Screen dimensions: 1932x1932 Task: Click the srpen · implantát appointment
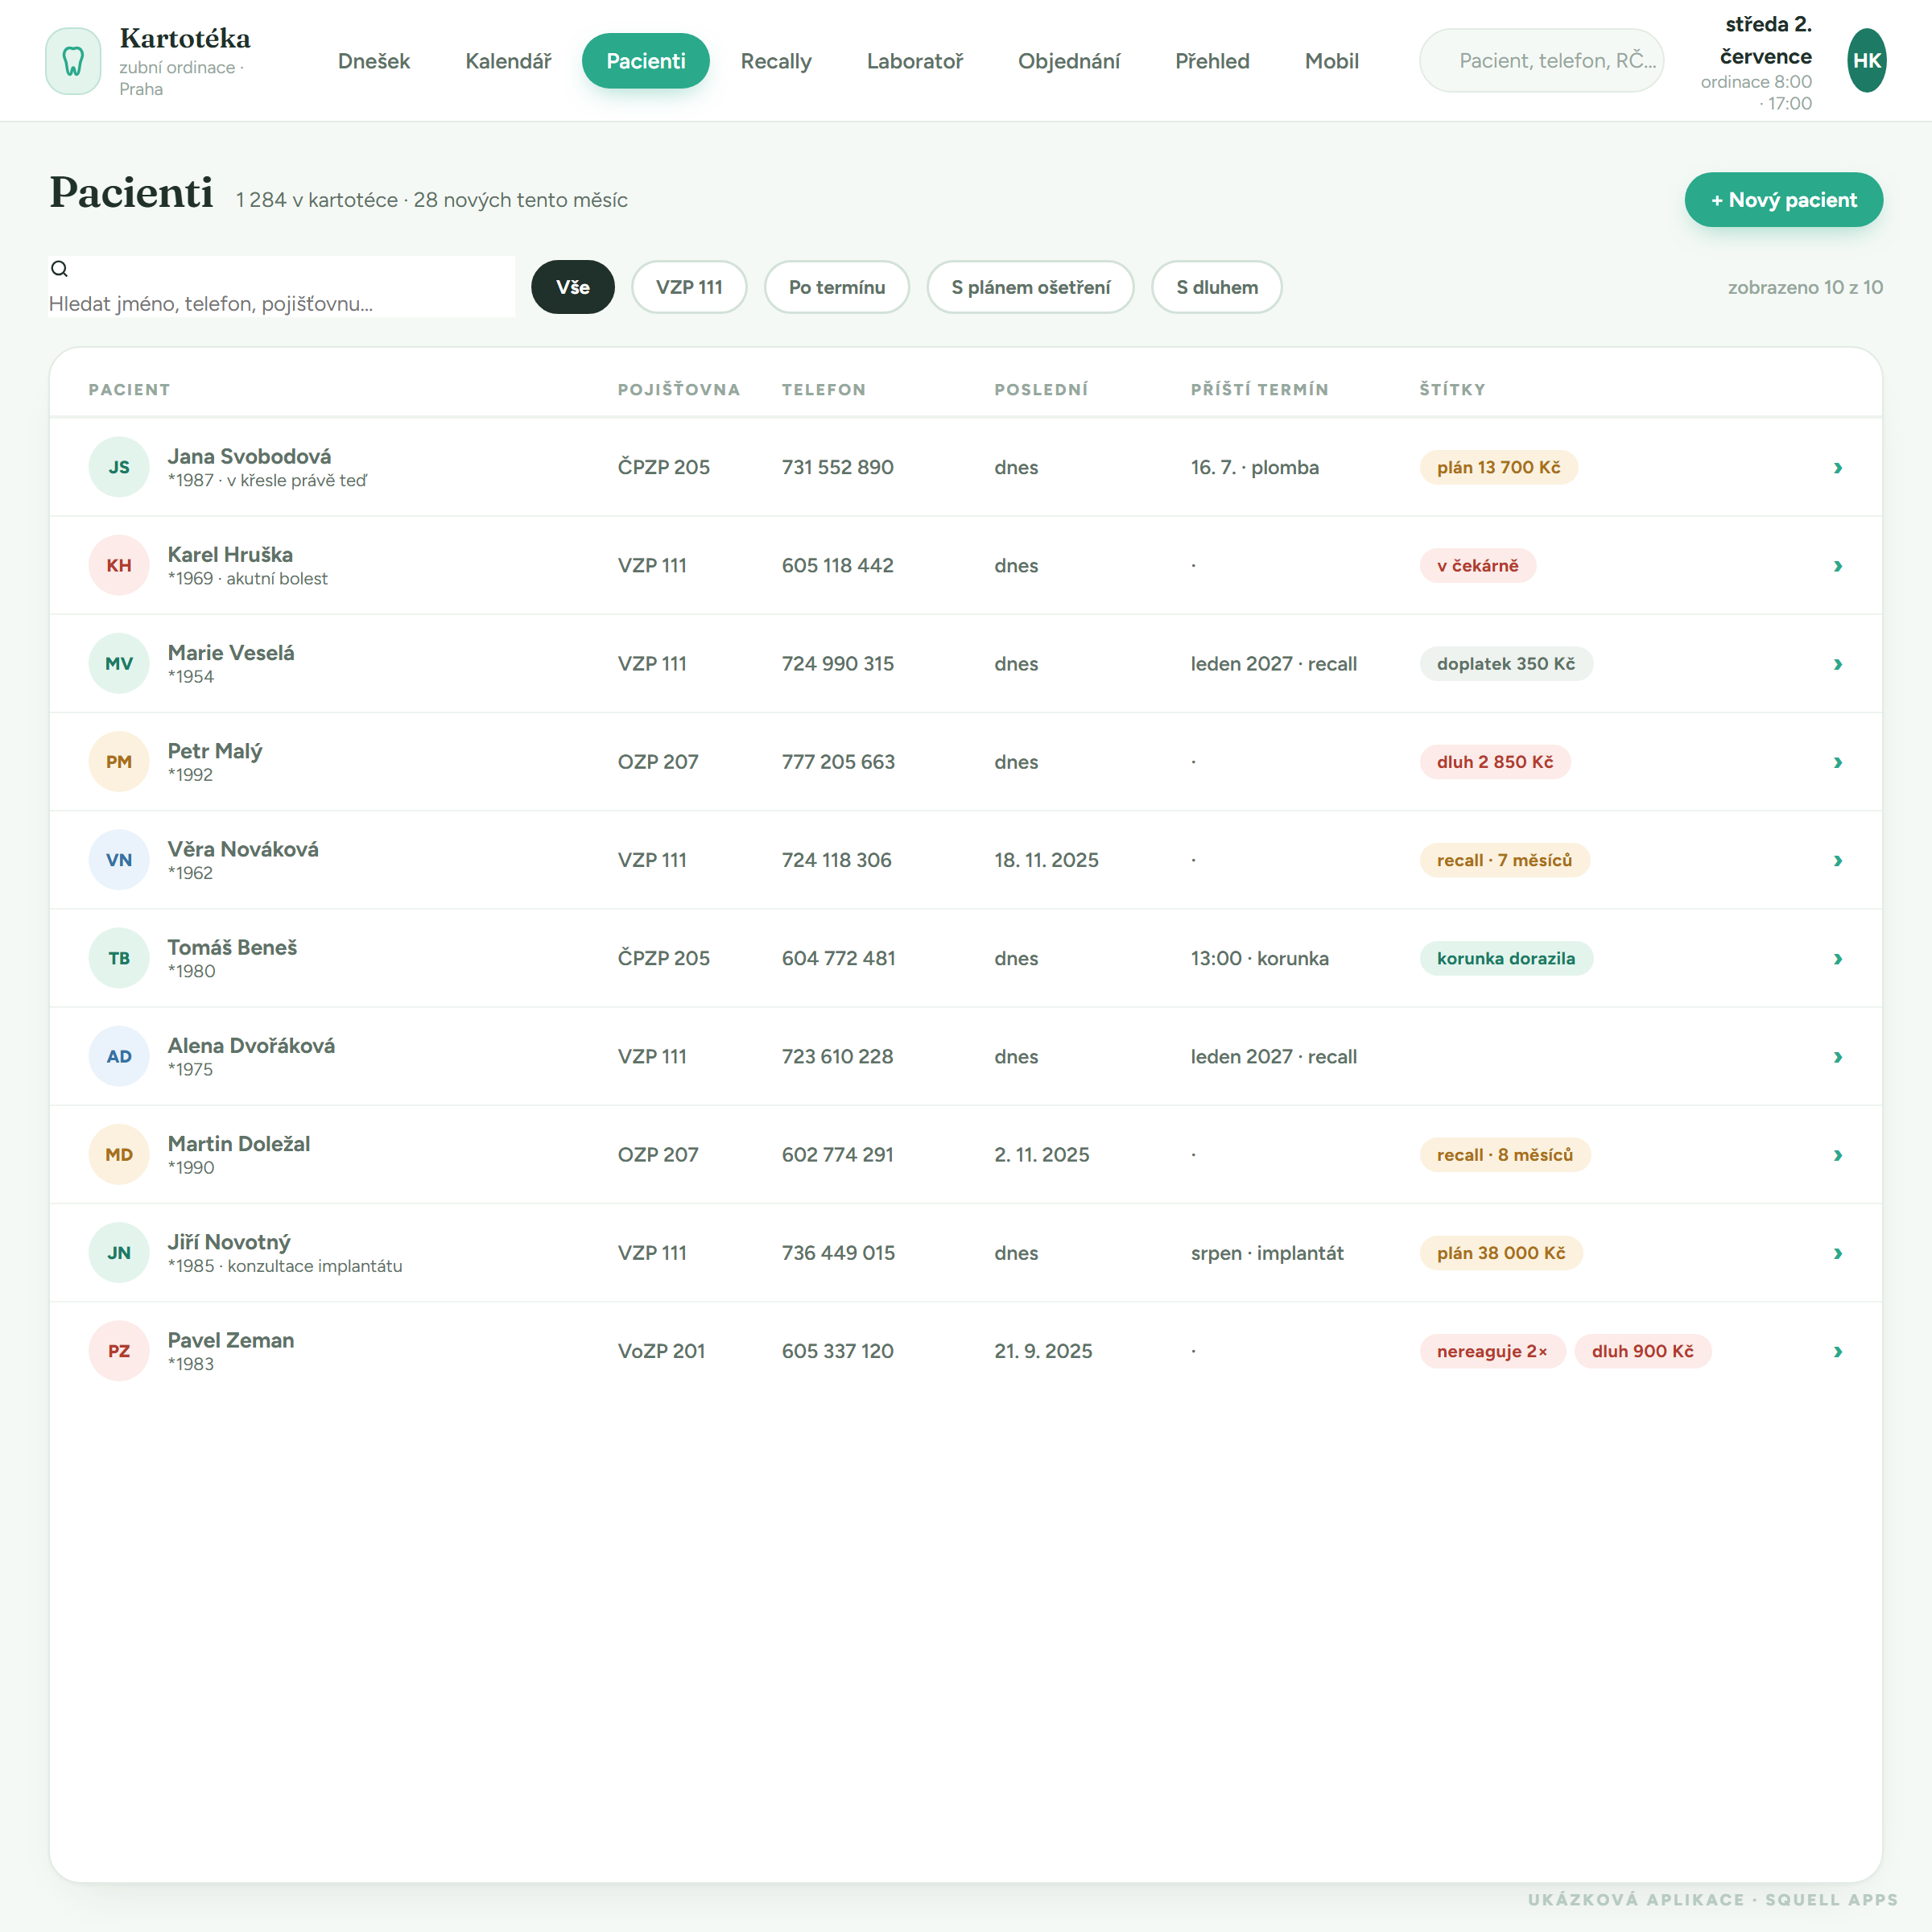click(1267, 1253)
